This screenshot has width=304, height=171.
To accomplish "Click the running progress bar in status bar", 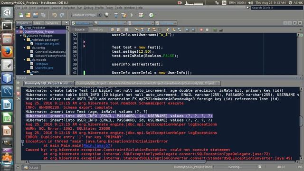I will (x=235, y=167).
